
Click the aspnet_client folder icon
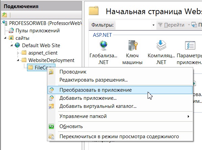[x=24, y=53]
